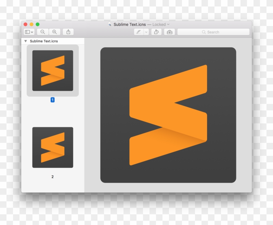Rotate the image with the Rotate button
The image size is (273, 225).
156,32
